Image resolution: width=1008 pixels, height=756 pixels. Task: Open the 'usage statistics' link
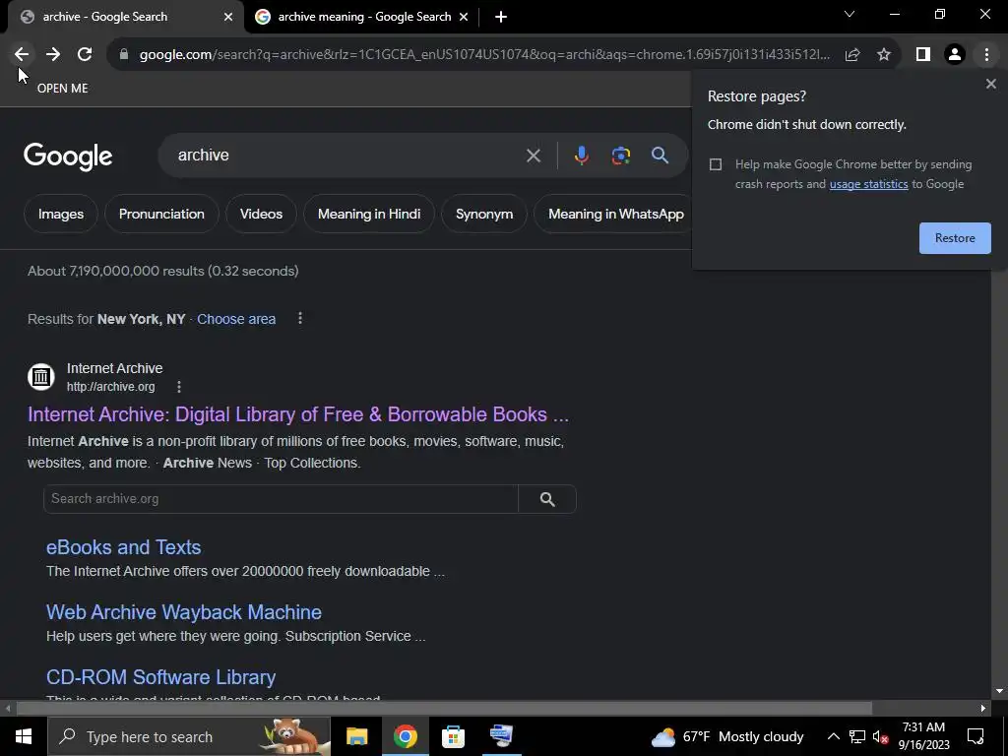868,184
